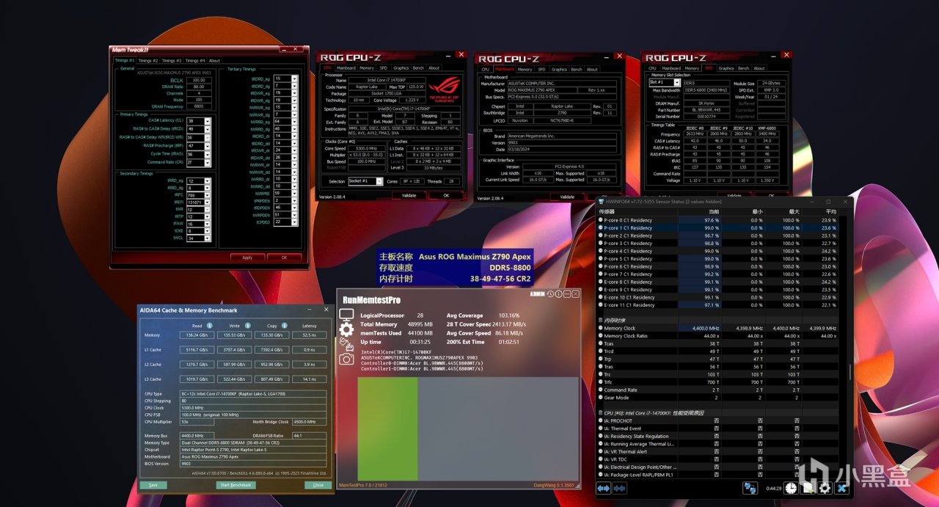Open Memory tab in the CPU-Z CPU window
Screen dimensions: 939x507
pyautogui.click(x=366, y=68)
